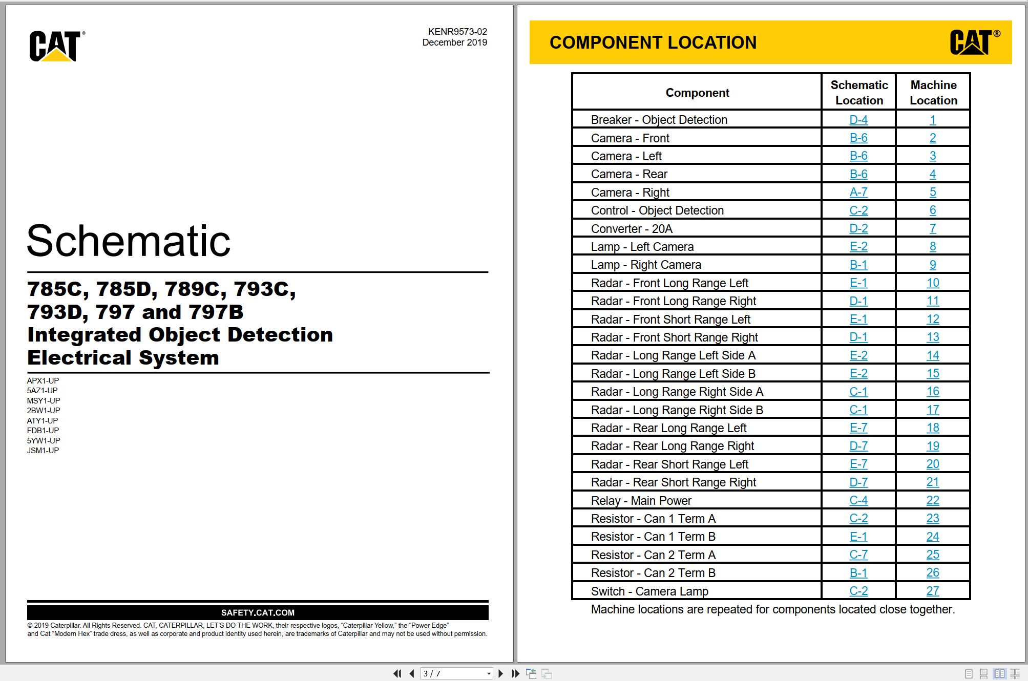
Task: Open machine location 24 link
Action: pos(933,537)
